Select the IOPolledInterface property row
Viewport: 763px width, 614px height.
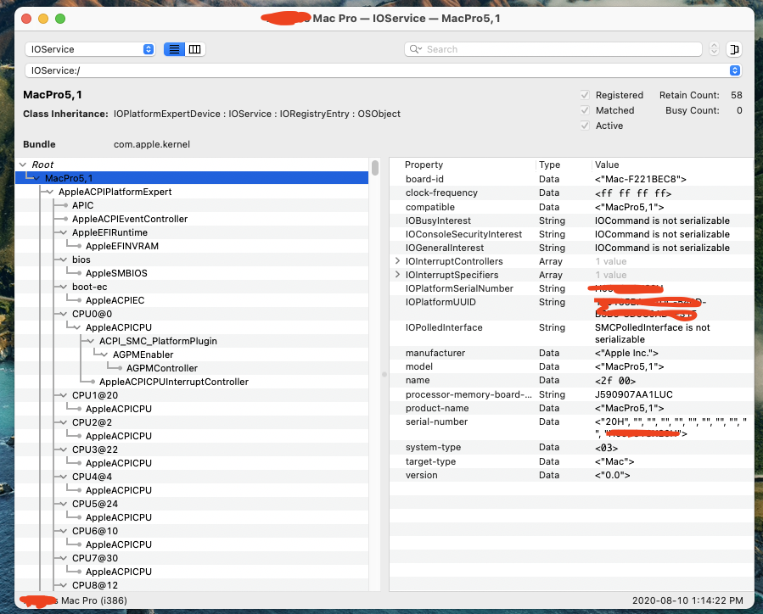pos(572,333)
